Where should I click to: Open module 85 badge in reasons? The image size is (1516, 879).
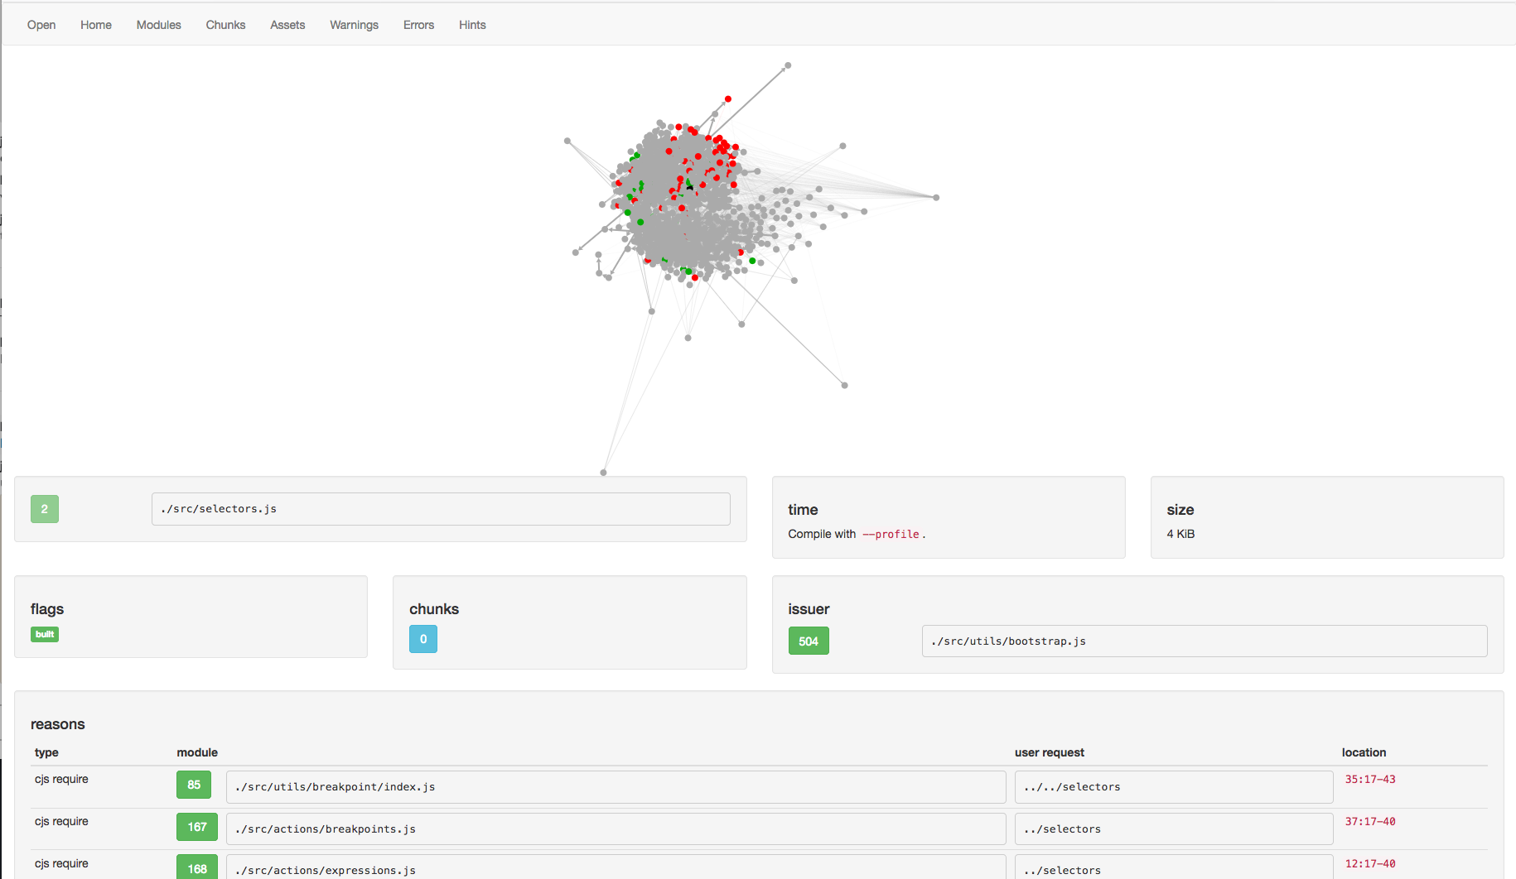194,785
